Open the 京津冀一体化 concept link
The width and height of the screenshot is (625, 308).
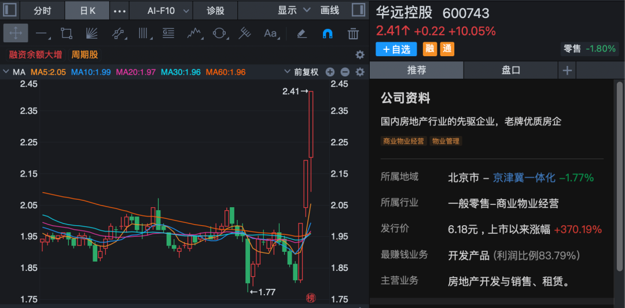pyautogui.click(x=524, y=177)
